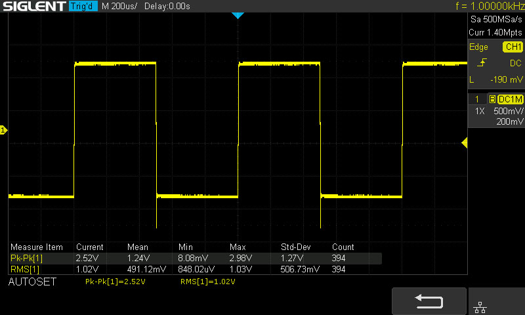Select the Delay:0.00s readout
The image size is (525, 315).
click(167, 7)
